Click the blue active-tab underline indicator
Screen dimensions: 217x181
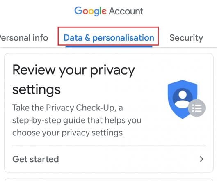click(109, 47)
